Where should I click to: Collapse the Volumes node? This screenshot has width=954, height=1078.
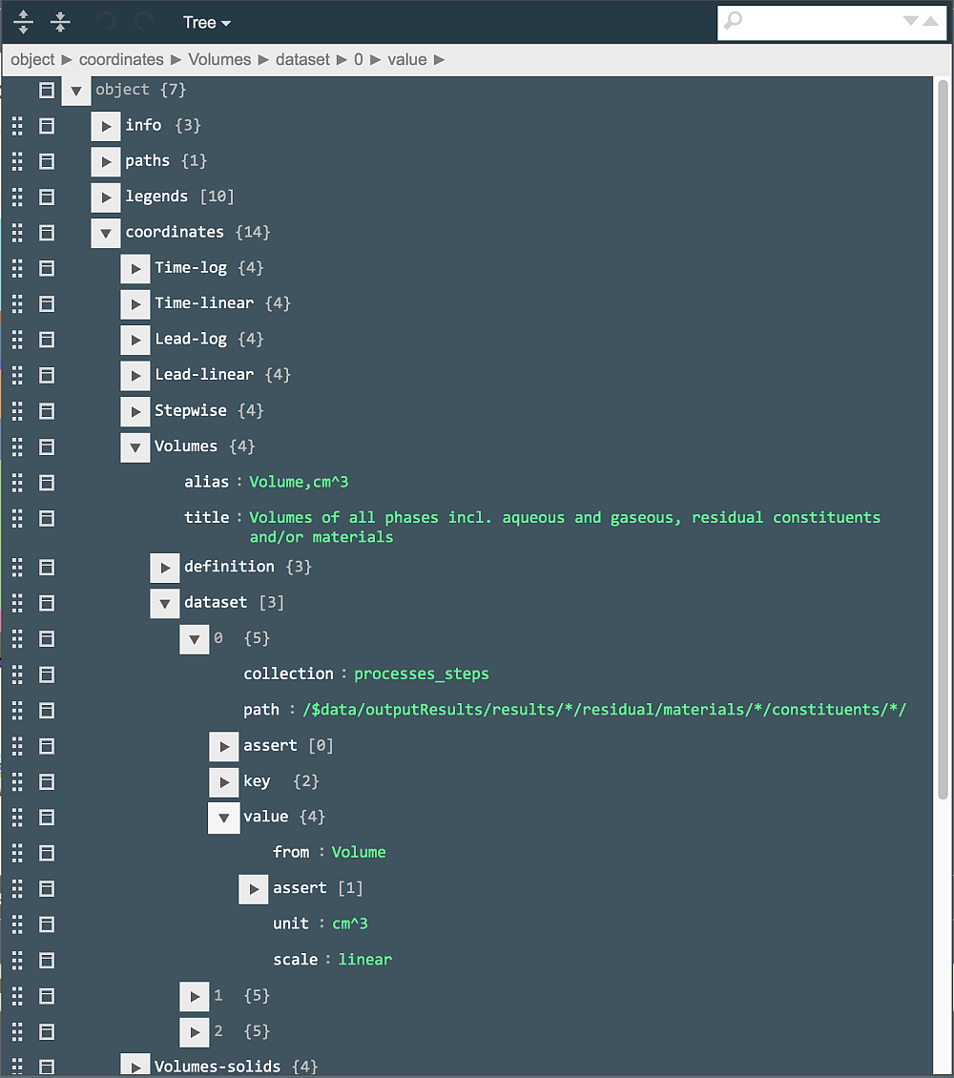click(135, 446)
